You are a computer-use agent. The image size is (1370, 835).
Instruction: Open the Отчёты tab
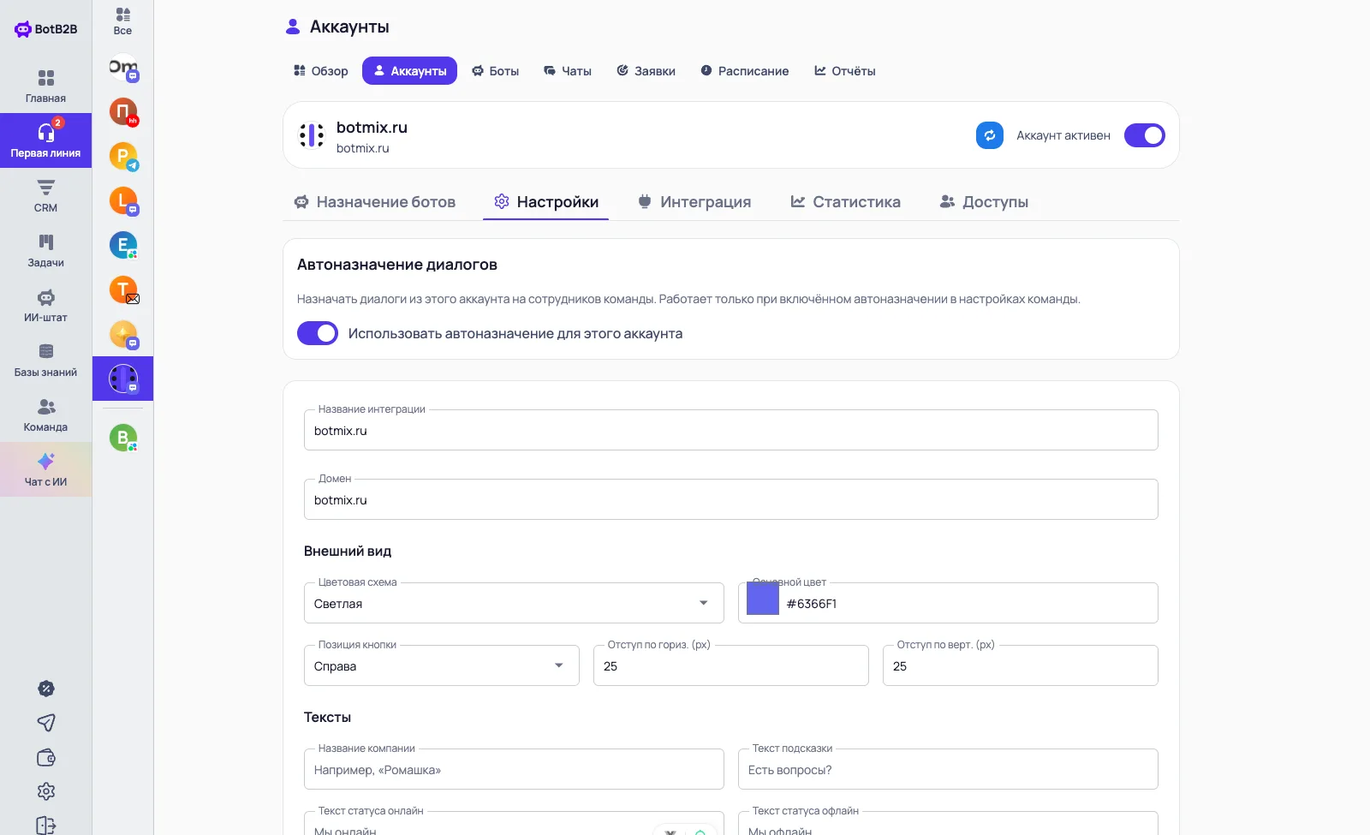[845, 71]
